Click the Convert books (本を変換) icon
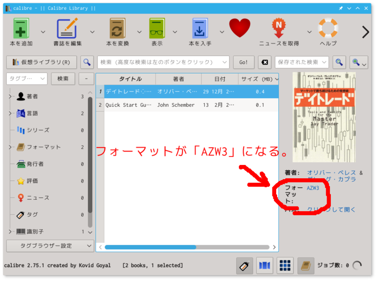Screen dimensions: 377x281 pos(117,28)
